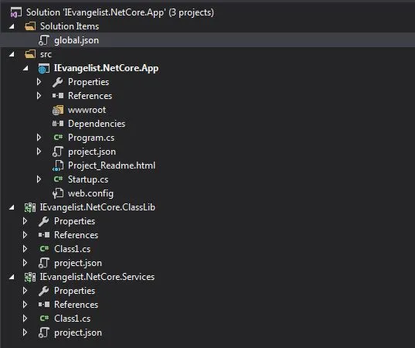
Task: Select the IEvangelist.NetCore.ClassLib project name
Action: click(x=97, y=207)
